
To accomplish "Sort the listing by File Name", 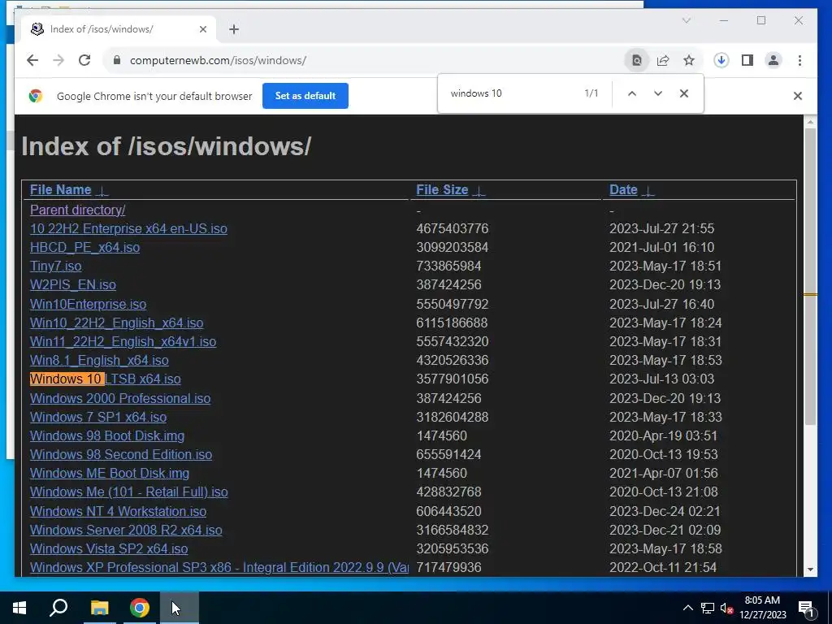I will pyautogui.click(x=60, y=190).
